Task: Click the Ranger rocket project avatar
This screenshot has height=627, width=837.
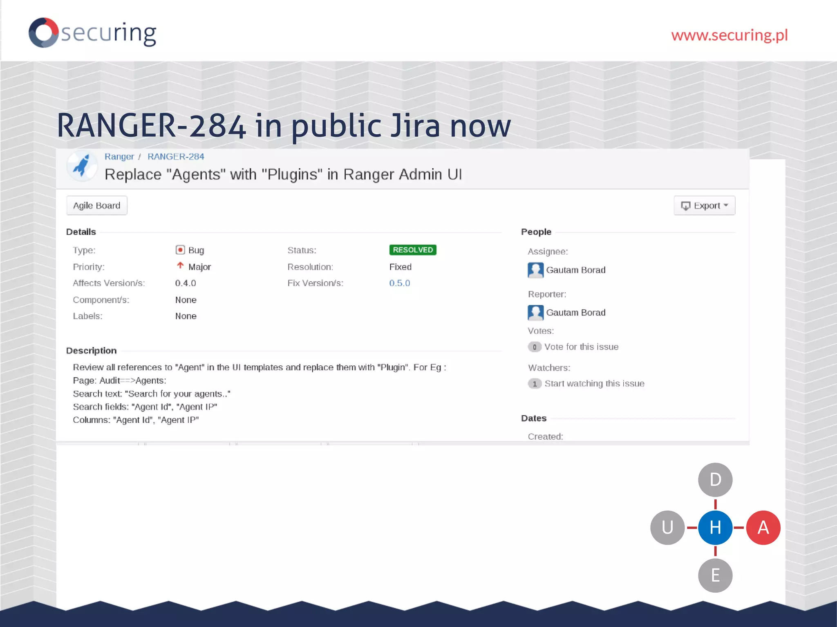Action: pyautogui.click(x=82, y=166)
